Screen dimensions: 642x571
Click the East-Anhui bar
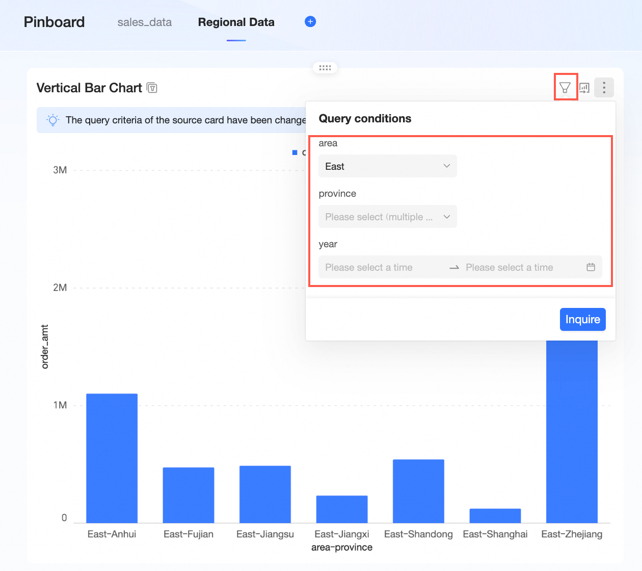pyautogui.click(x=112, y=458)
